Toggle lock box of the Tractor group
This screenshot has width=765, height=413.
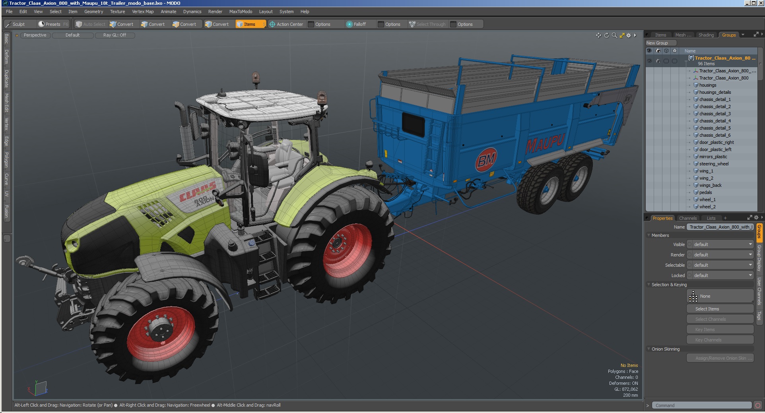[x=675, y=61]
